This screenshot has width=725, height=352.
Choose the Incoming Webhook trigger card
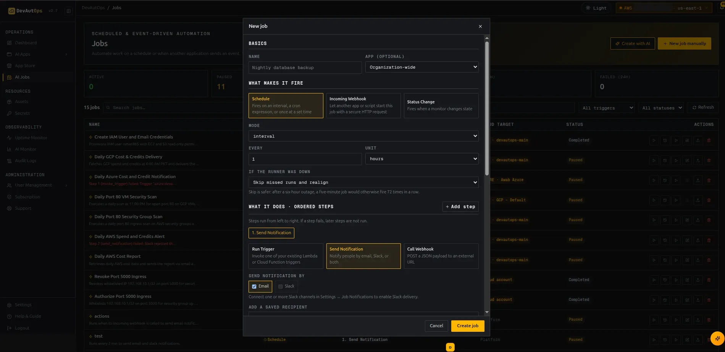(363, 106)
